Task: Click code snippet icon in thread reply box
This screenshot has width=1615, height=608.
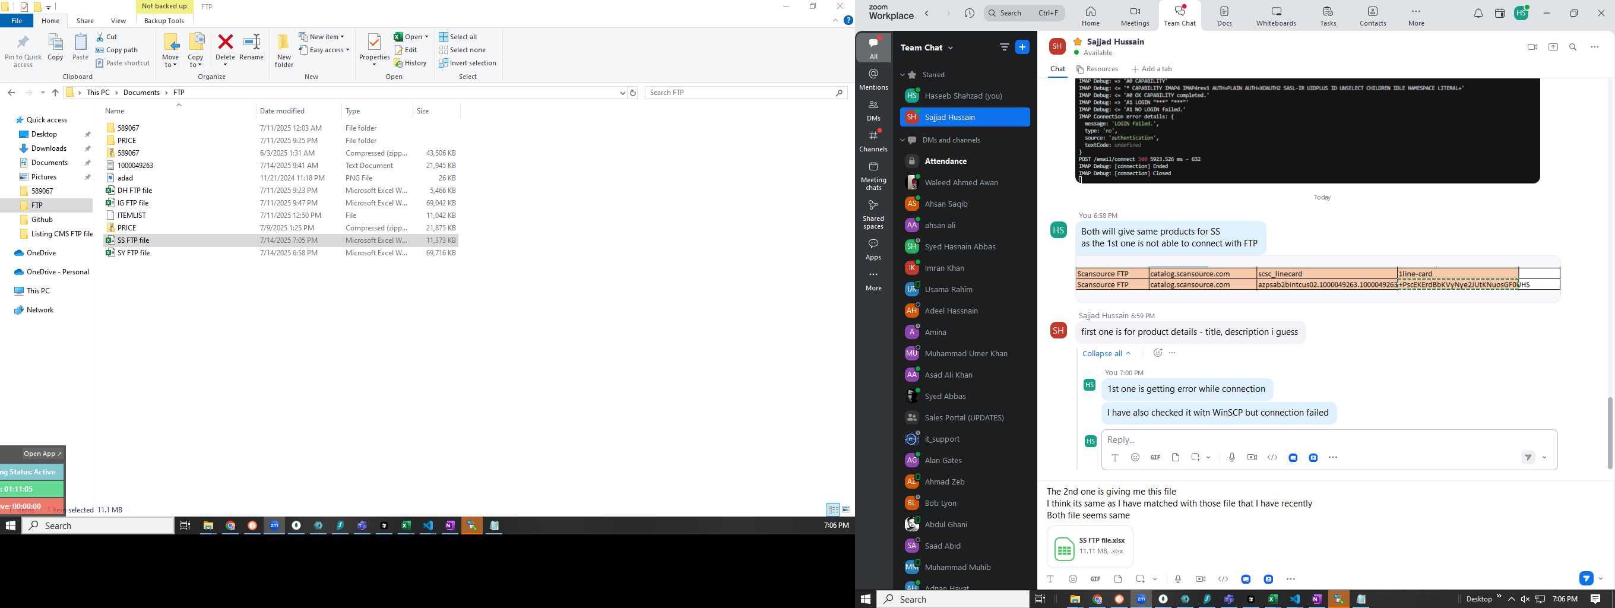Action: (x=1272, y=458)
